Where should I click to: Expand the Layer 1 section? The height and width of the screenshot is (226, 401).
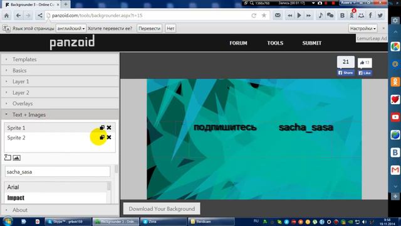(60, 82)
